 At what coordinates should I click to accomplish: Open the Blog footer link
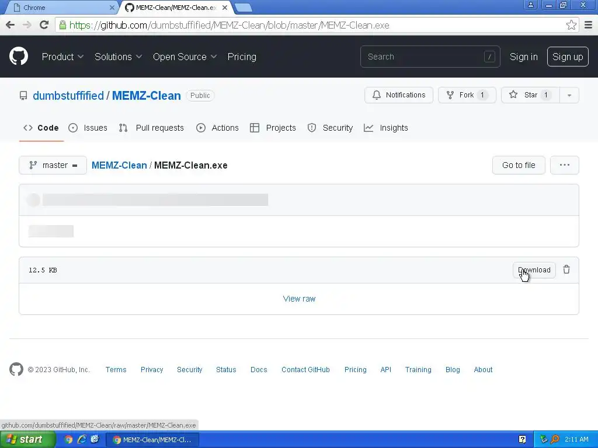tap(453, 369)
